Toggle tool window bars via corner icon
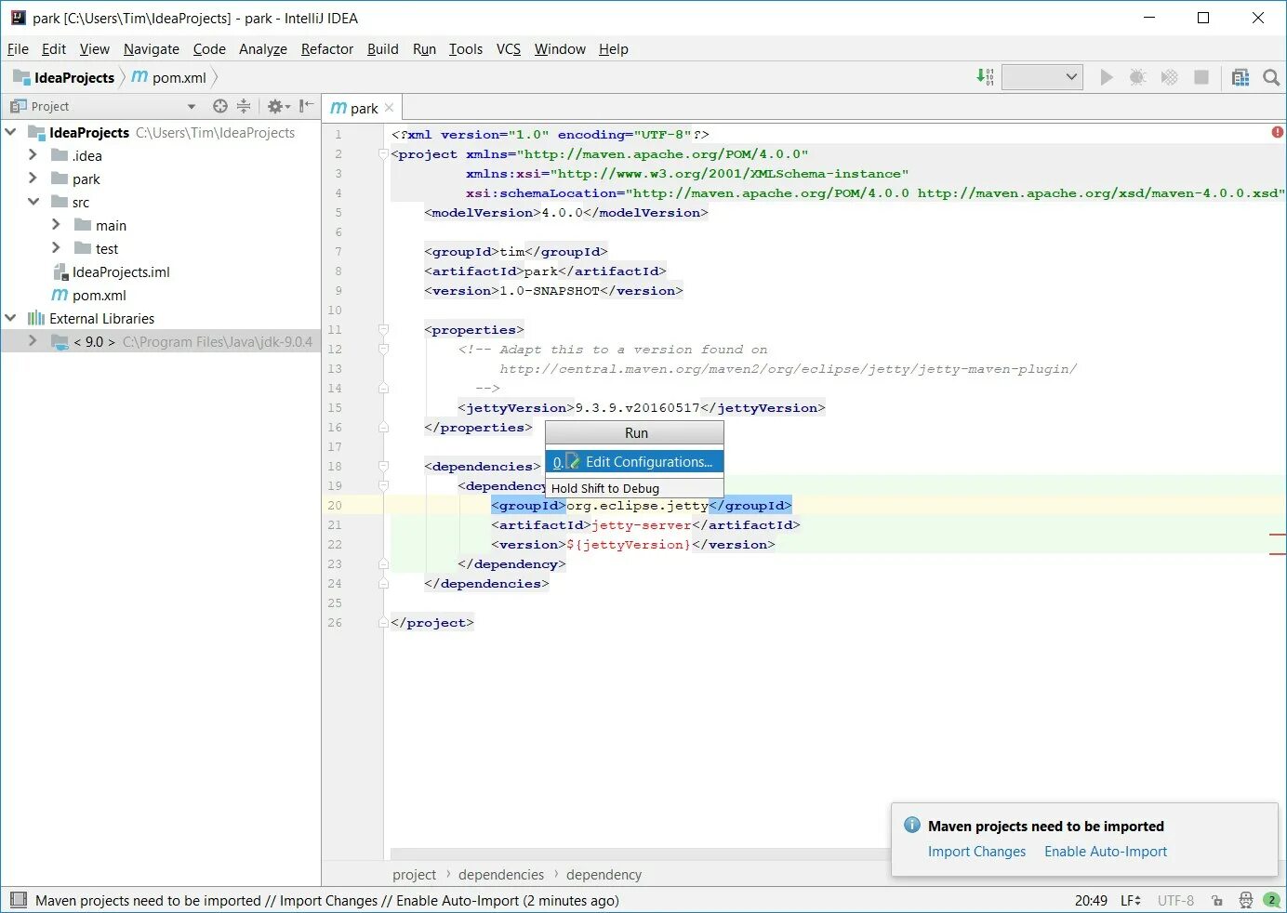Screen dimensions: 1287x913 [x=18, y=900]
